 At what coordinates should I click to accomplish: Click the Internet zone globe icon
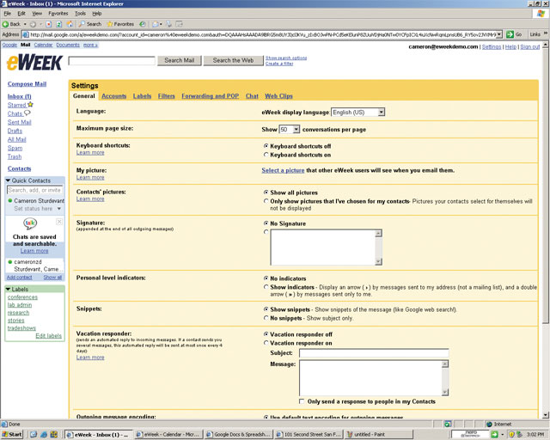[489, 425]
